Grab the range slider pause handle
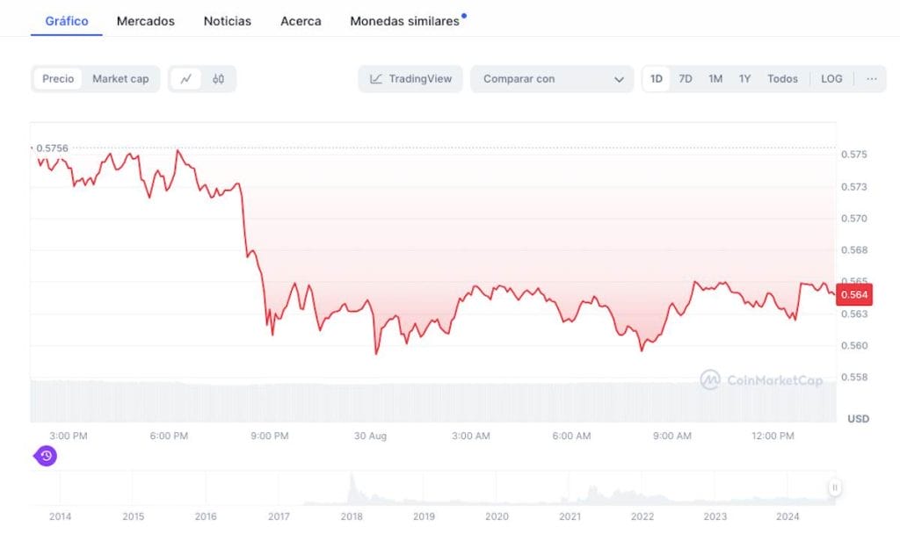900x541 pixels. (x=835, y=487)
